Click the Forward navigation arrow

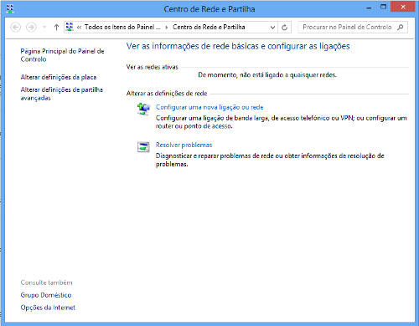click(31, 27)
